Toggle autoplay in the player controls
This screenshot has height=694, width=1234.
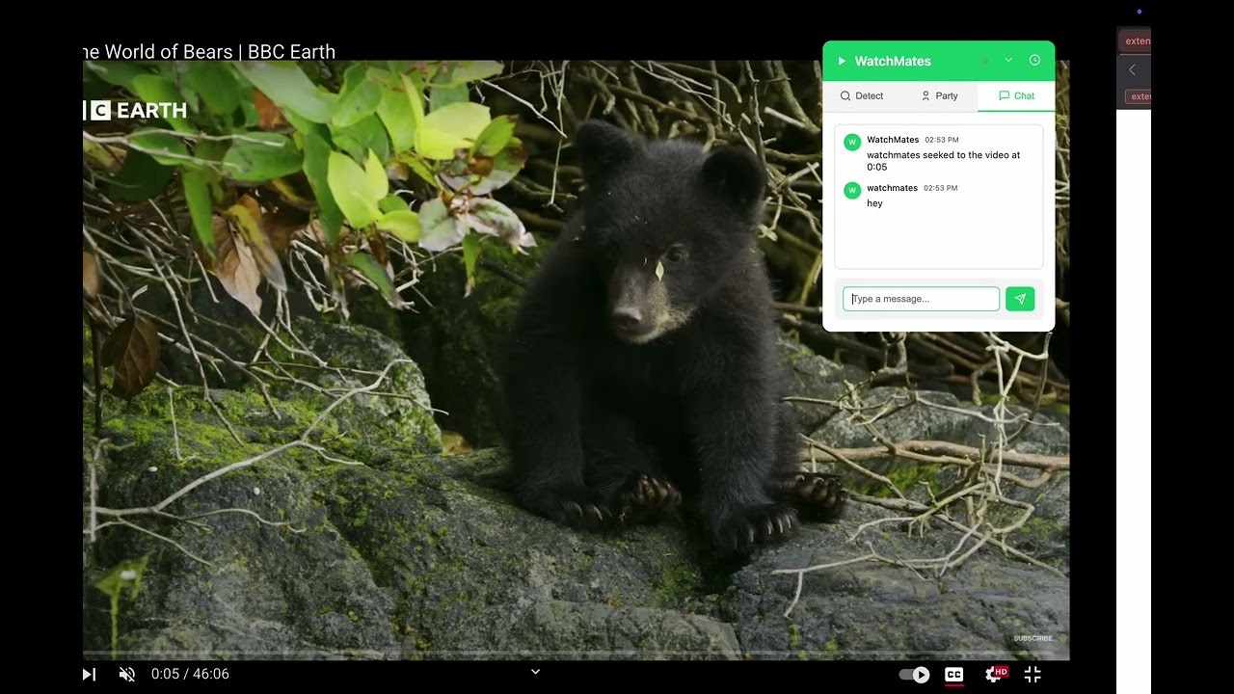(913, 674)
